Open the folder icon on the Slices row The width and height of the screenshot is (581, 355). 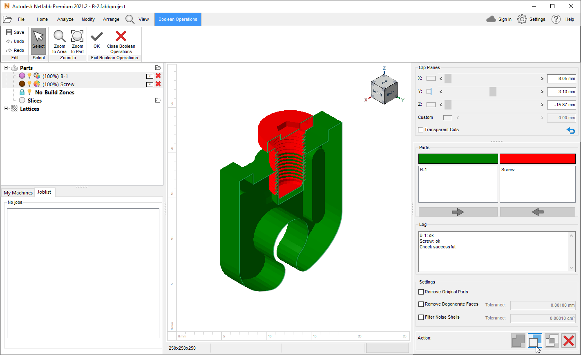(x=158, y=100)
